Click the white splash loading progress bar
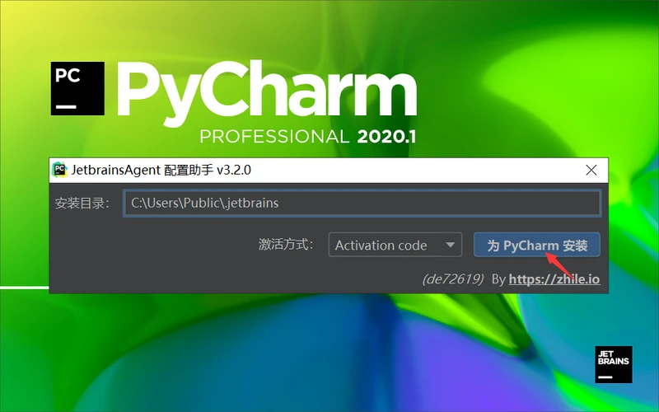The image size is (659, 412). pos(25,288)
